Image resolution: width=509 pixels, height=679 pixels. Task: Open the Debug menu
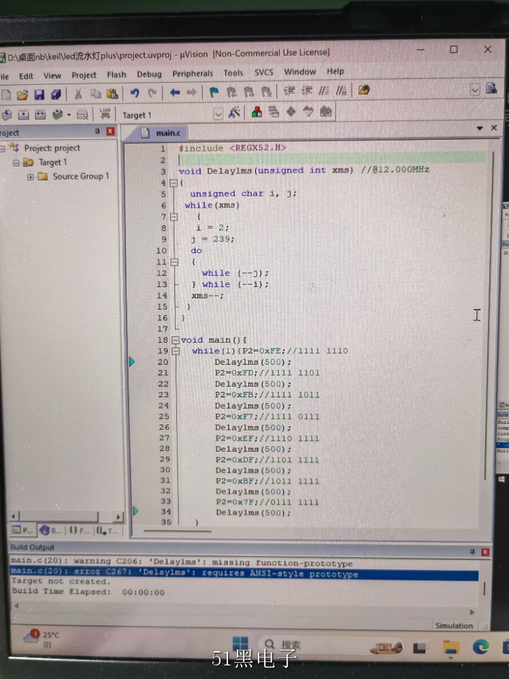(x=149, y=75)
